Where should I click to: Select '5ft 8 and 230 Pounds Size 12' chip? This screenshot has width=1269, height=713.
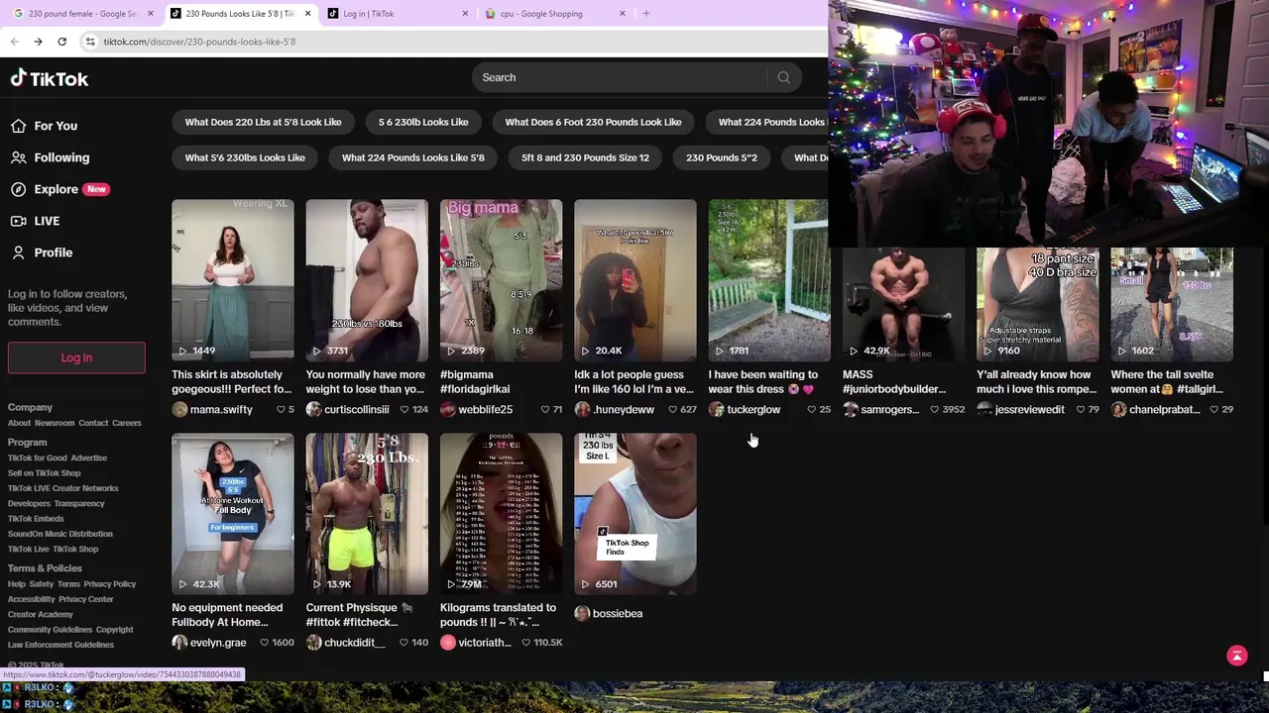click(x=585, y=157)
